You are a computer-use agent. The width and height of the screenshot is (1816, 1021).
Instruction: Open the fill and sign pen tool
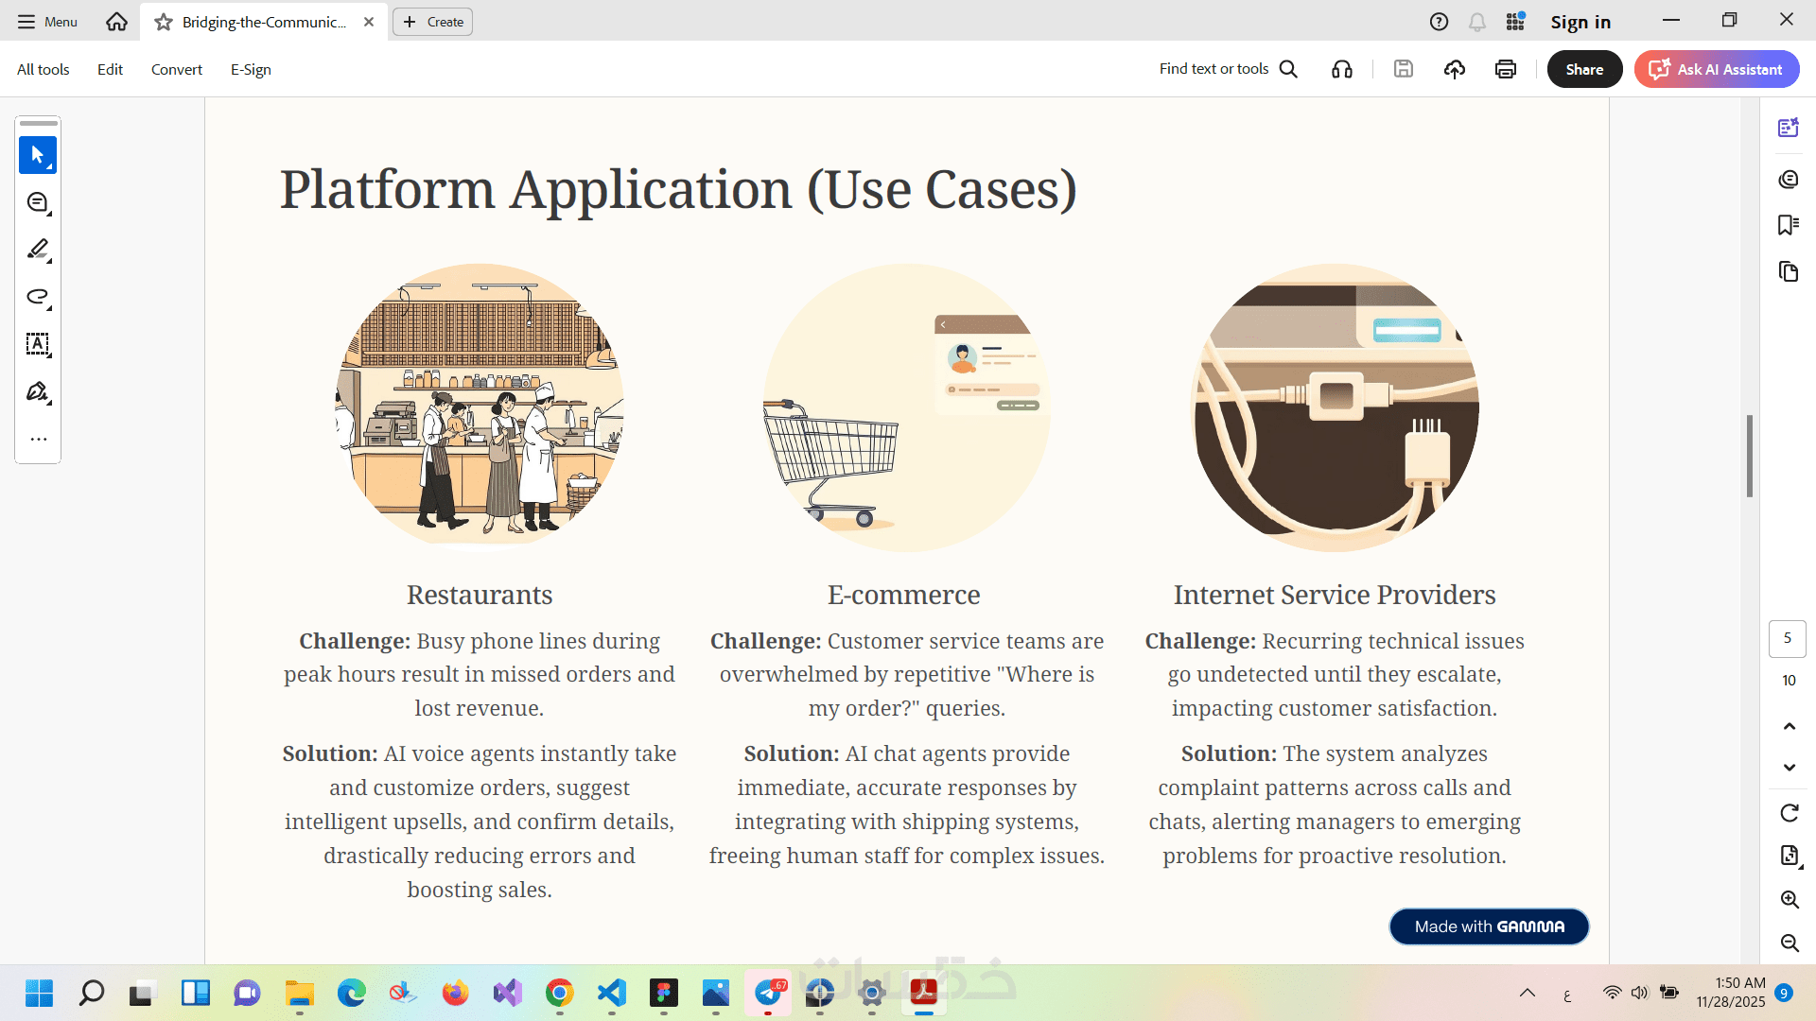click(x=38, y=391)
